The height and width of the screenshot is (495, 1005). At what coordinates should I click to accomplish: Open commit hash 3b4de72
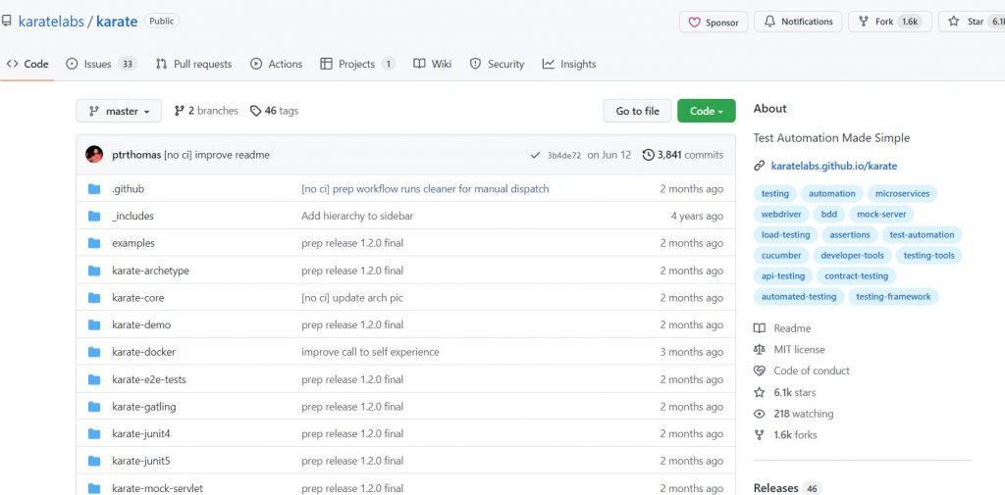click(564, 155)
